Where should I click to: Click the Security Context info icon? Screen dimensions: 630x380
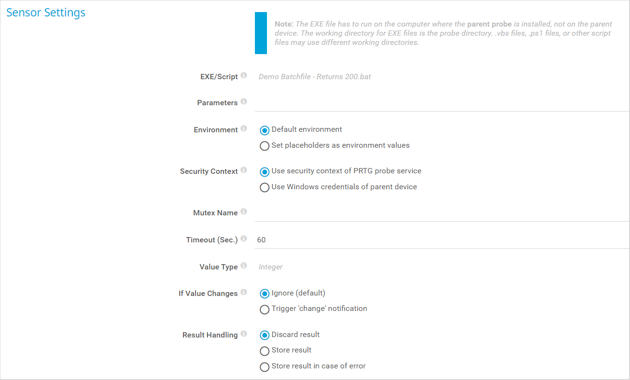point(244,170)
